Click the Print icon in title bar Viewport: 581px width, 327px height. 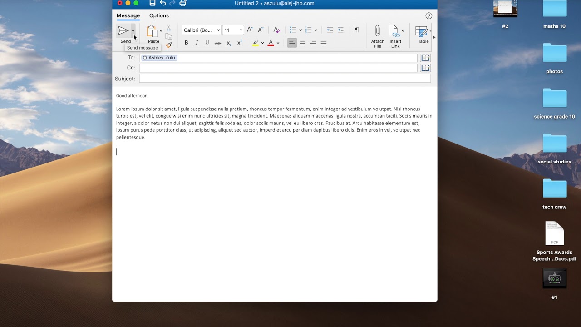(183, 3)
